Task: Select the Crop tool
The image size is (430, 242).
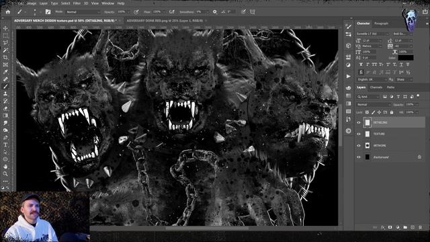Action: (x=5, y=57)
